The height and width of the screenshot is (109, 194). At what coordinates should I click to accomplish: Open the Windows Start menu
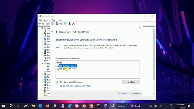tap(4, 106)
